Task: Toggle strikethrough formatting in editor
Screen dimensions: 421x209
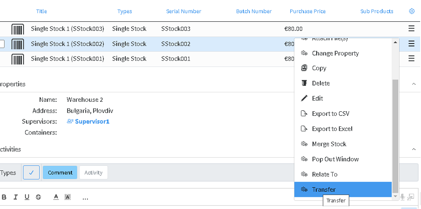Action: 38,198
